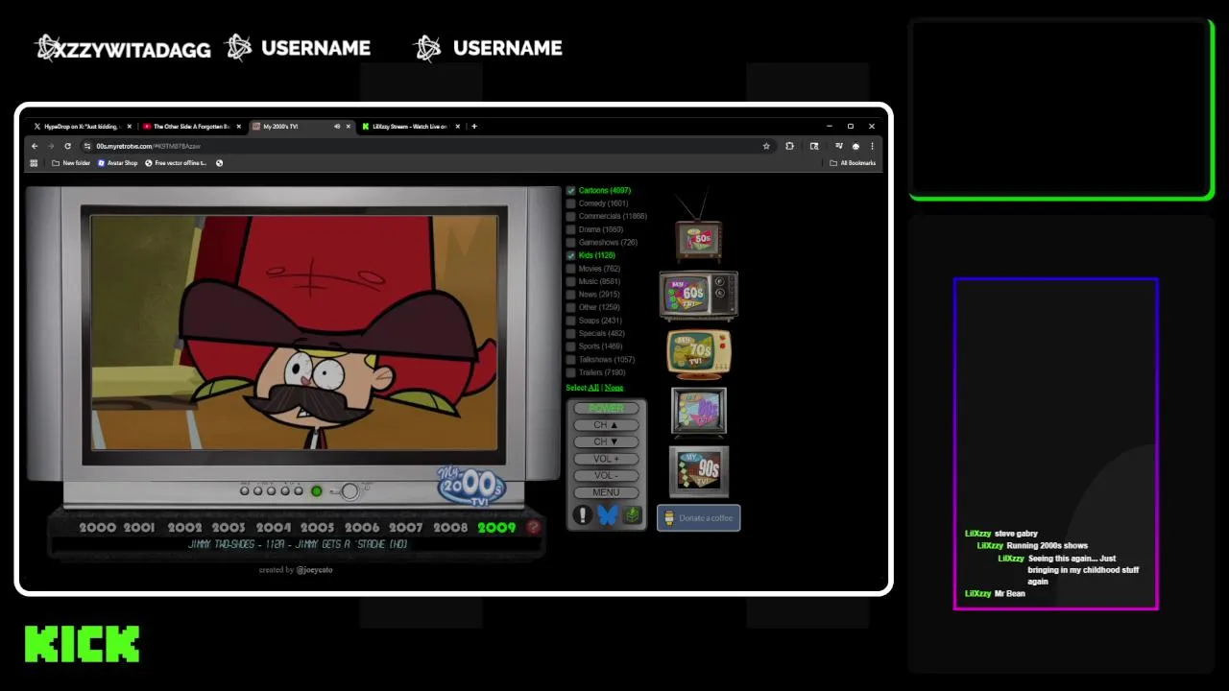The image size is (1229, 691).
Task: Open the browser extensions puzzle icon
Action: [789, 146]
